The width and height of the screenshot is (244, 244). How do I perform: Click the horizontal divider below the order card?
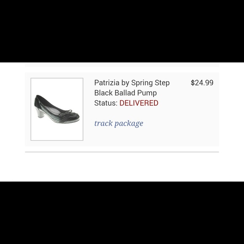tap(122, 152)
